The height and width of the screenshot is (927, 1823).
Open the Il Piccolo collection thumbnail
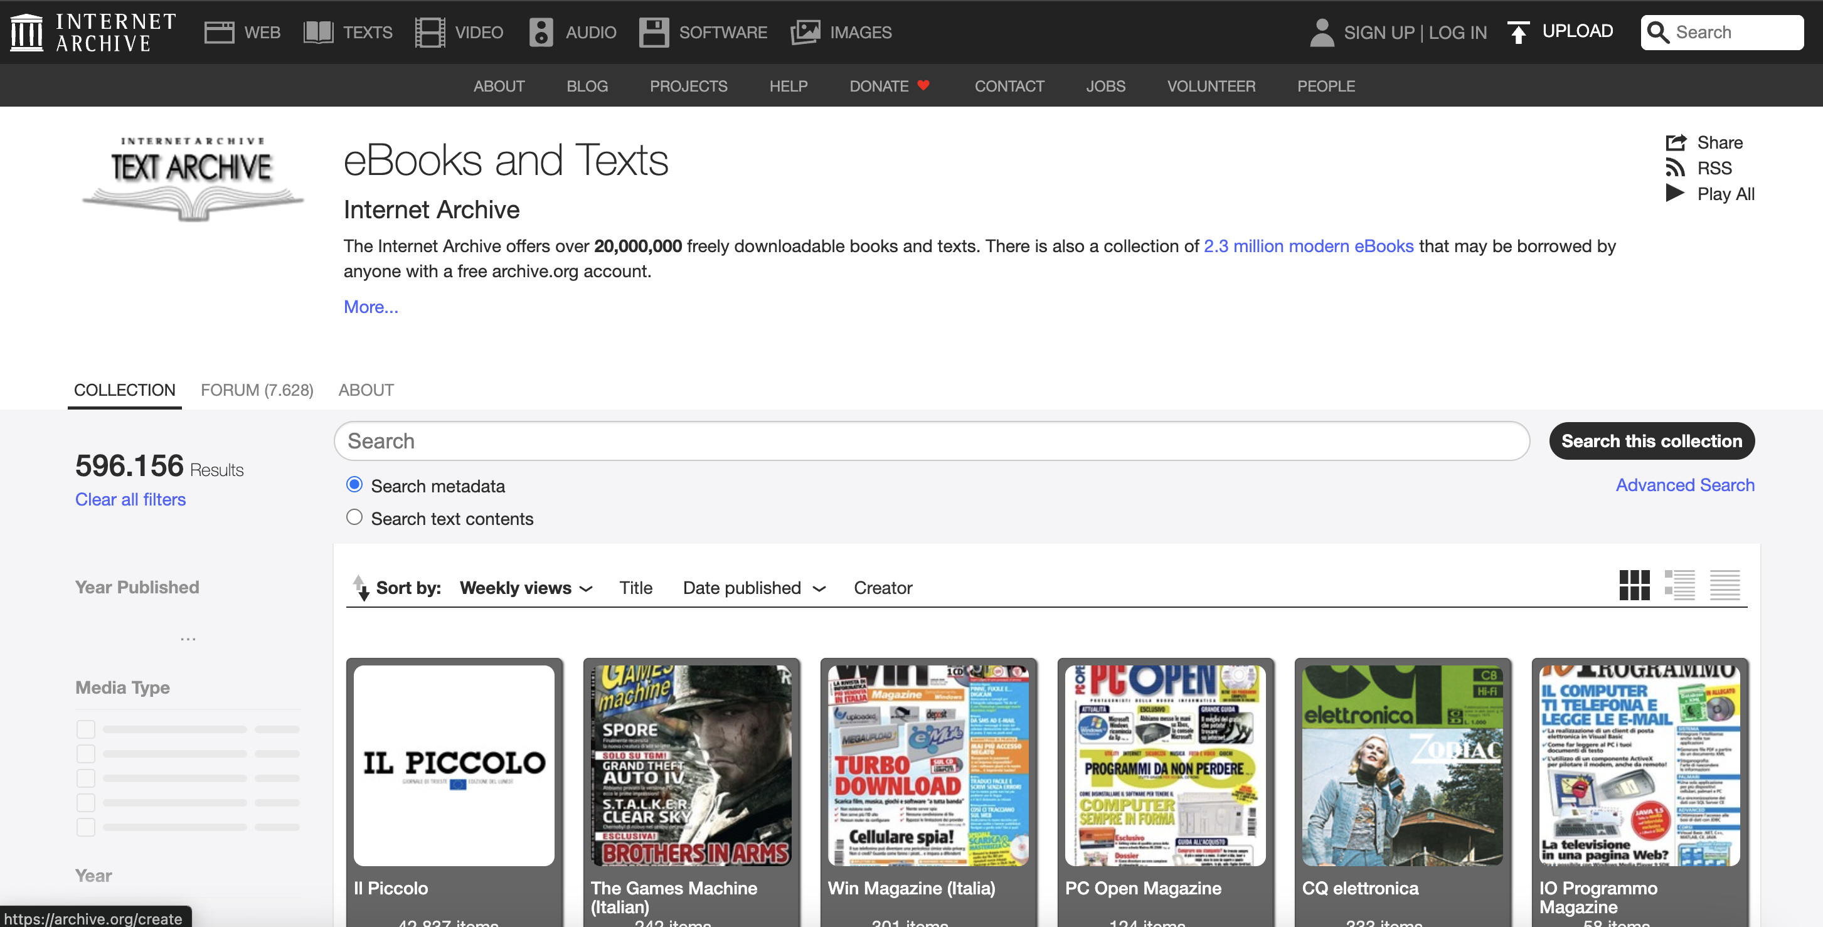tap(454, 765)
